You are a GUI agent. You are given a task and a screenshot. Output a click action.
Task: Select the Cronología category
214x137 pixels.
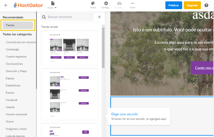(12, 50)
